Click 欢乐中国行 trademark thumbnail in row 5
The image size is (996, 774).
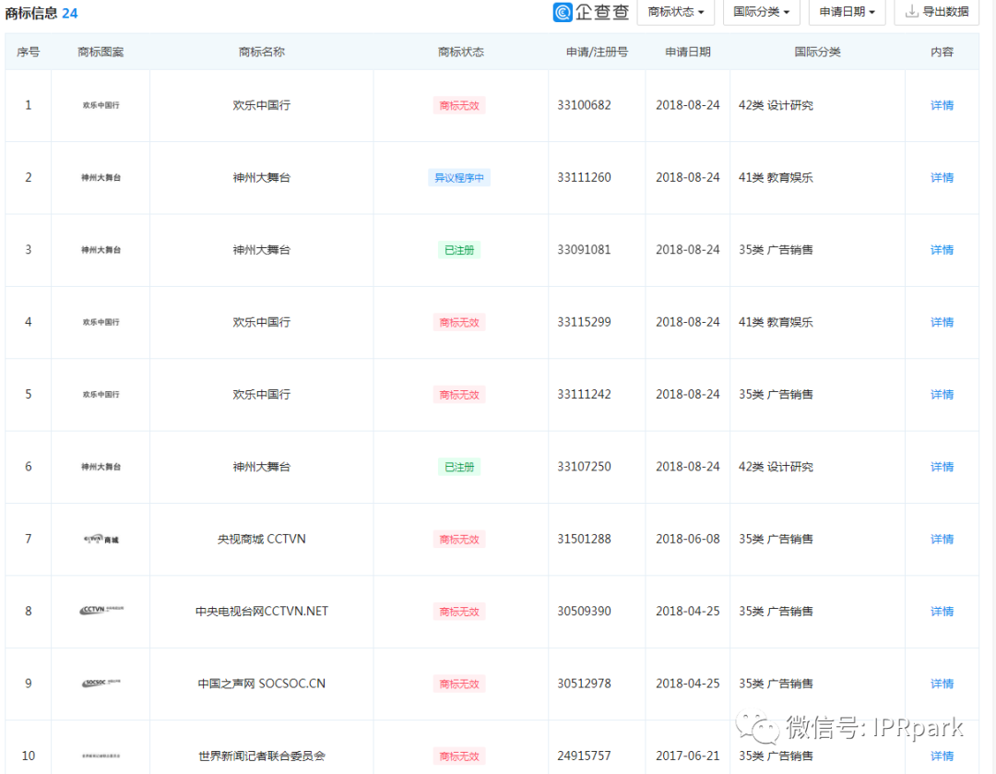101,395
